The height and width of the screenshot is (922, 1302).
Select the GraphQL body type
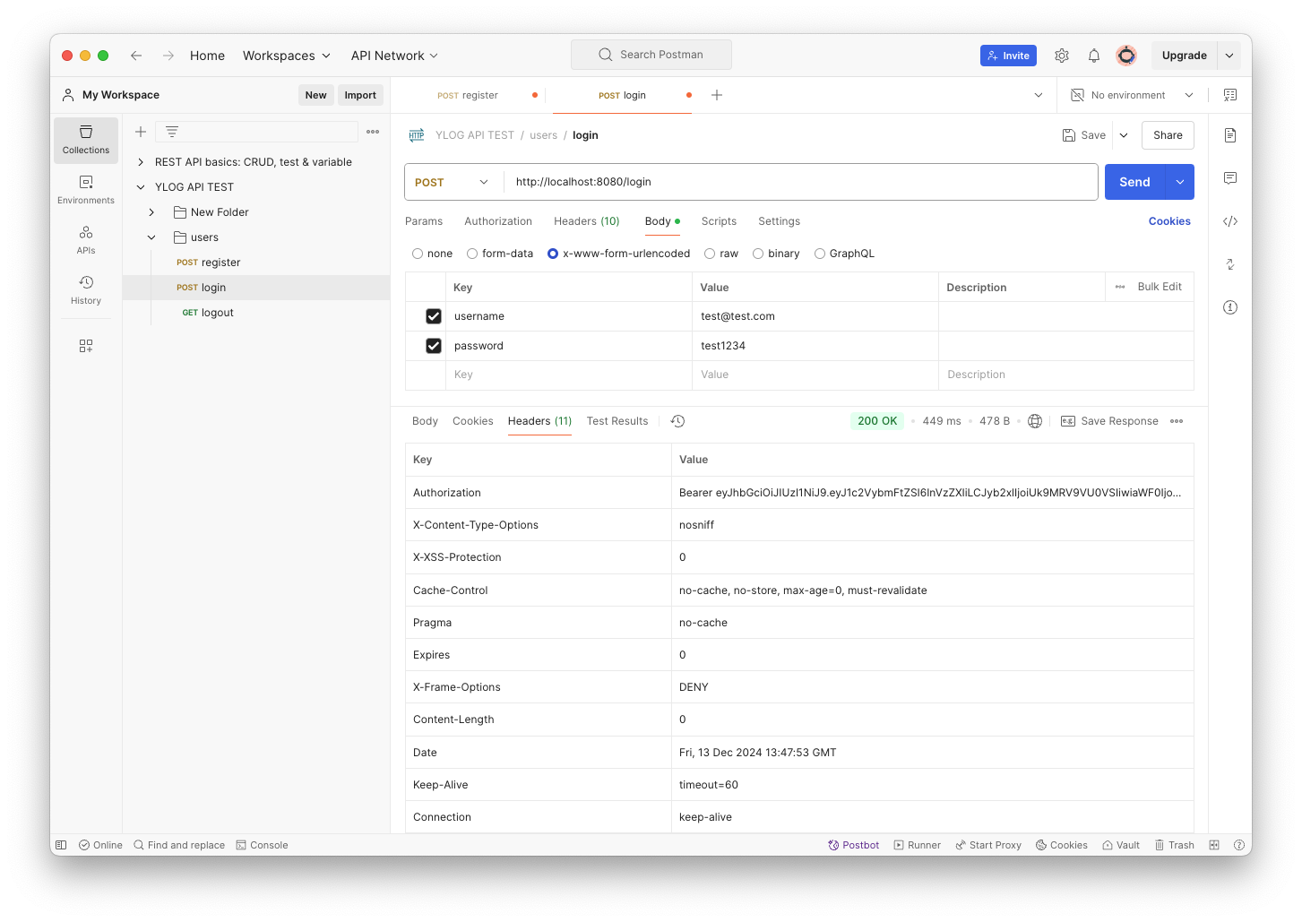[x=820, y=254]
